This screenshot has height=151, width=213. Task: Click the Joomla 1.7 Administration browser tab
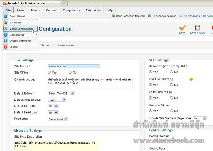31,3
